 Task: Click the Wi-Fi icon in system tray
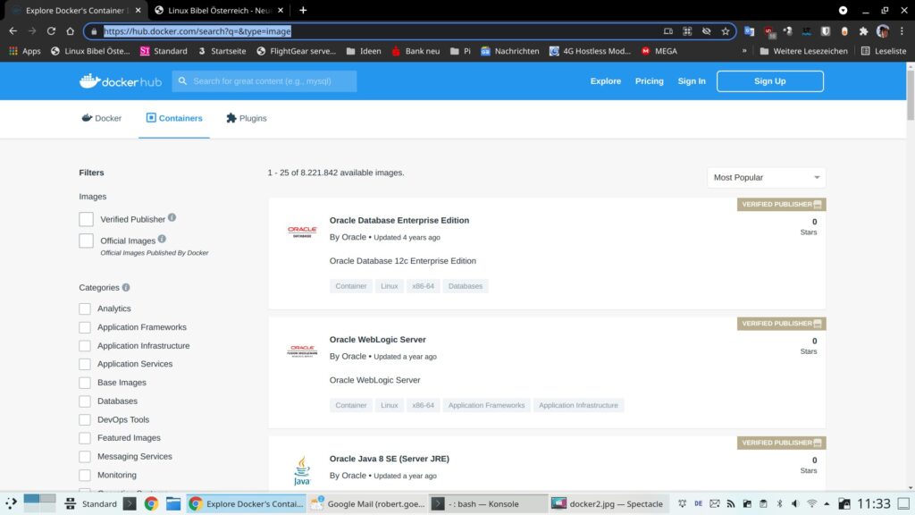pyautogui.click(x=811, y=503)
